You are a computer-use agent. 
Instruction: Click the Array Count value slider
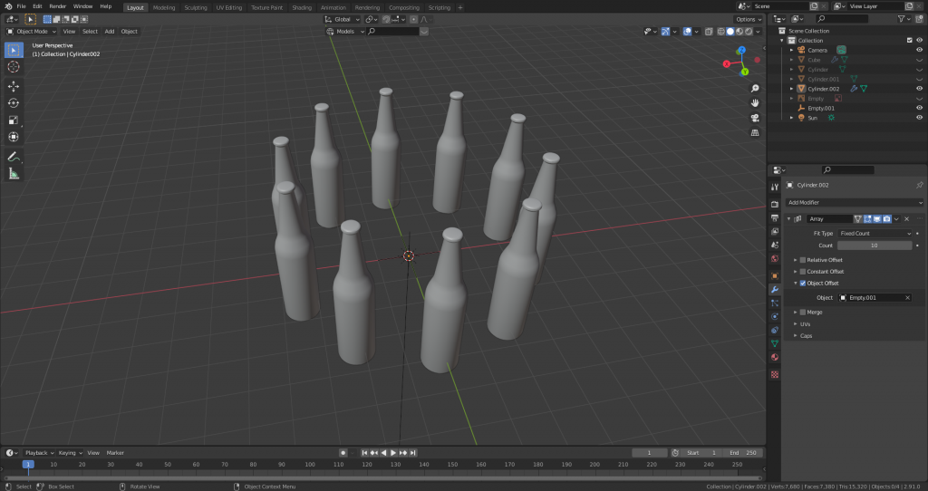pos(875,246)
